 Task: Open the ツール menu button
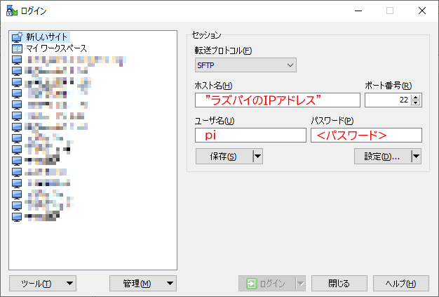(43, 284)
